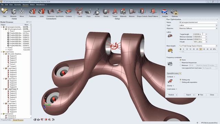Open the Optimize tool
Screen dimensions: 220x124
pyautogui.click(x=174, y=12)
